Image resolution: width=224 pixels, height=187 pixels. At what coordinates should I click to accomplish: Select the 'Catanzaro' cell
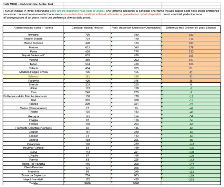click(33, 144)
